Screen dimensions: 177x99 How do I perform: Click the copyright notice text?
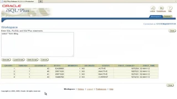tap(21, 91)
